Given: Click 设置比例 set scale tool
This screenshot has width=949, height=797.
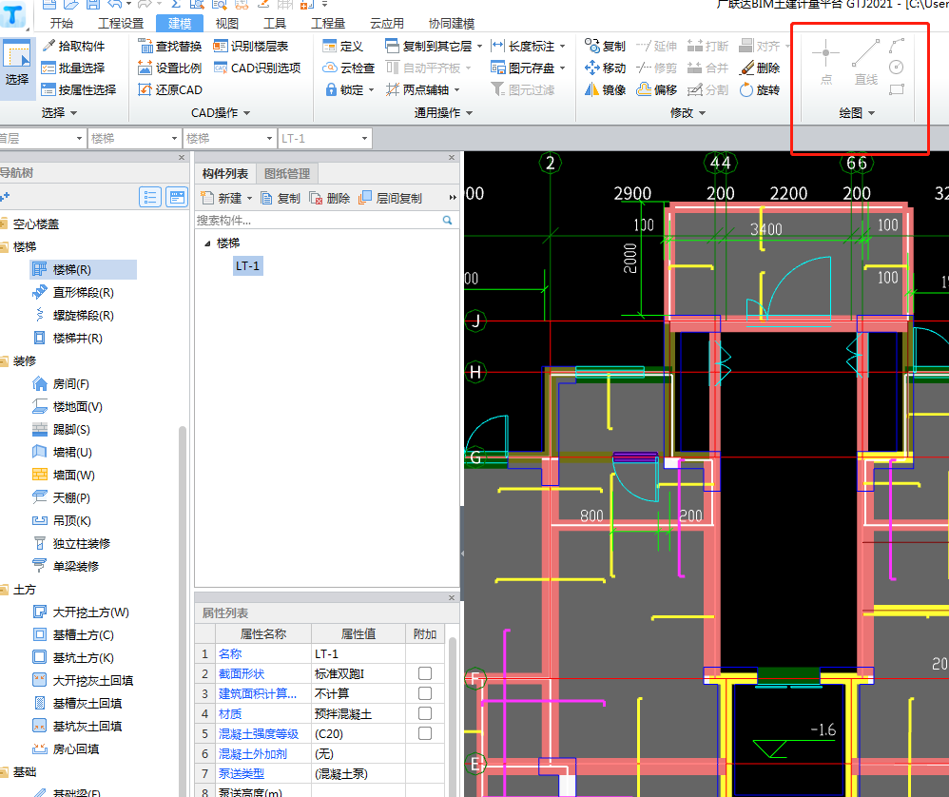Looking at the screenshot, I should 170,68.
